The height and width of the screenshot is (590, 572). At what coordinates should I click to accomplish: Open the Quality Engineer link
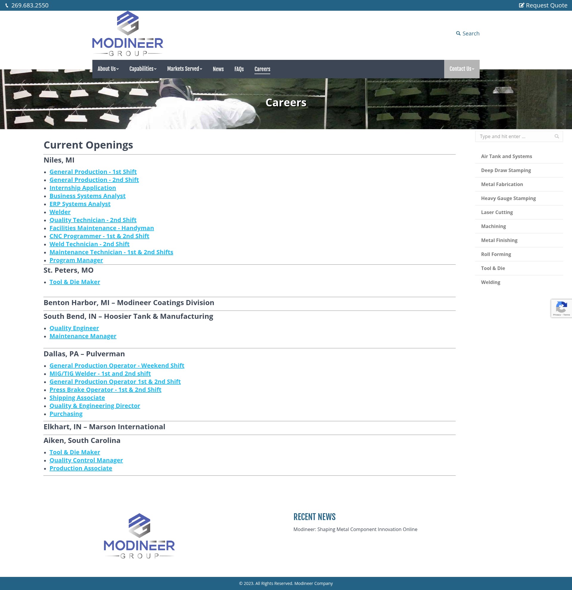point(74,328)
